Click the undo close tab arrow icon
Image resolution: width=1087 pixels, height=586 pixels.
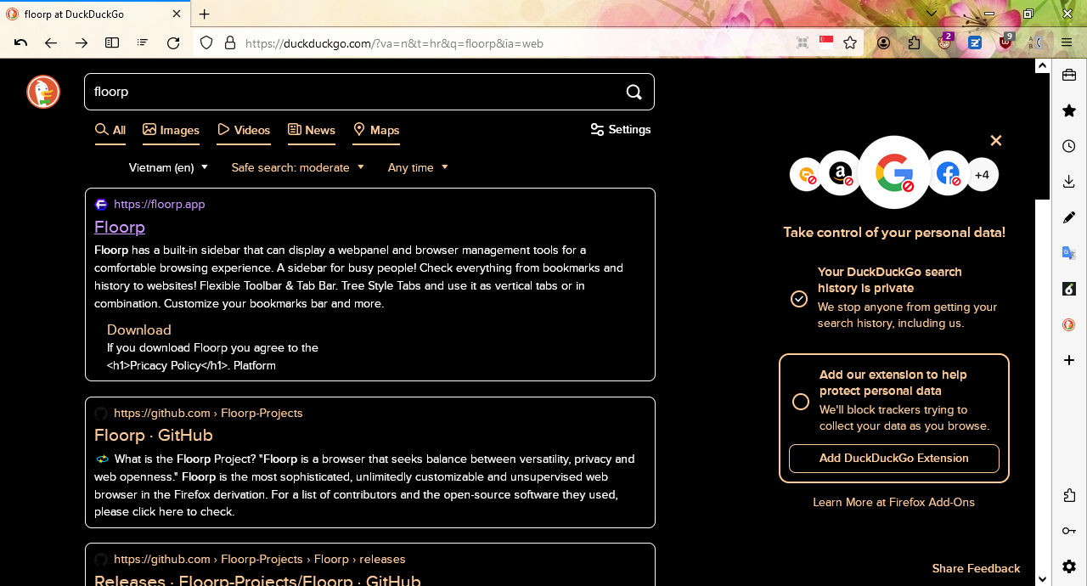point(20,42)
